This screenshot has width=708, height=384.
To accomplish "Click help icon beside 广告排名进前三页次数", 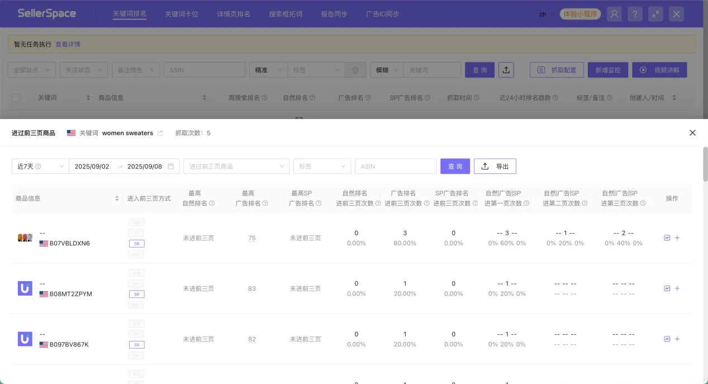I will 427,203.
